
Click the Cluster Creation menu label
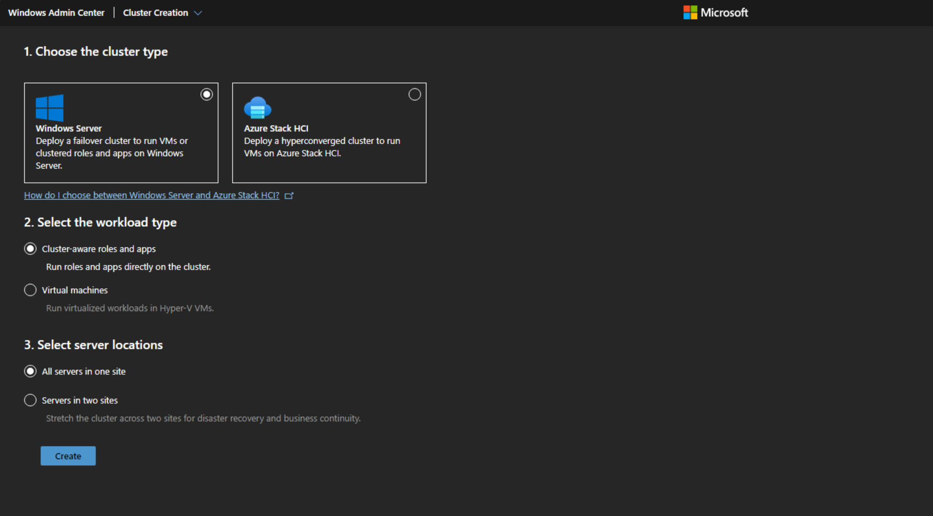156,12
